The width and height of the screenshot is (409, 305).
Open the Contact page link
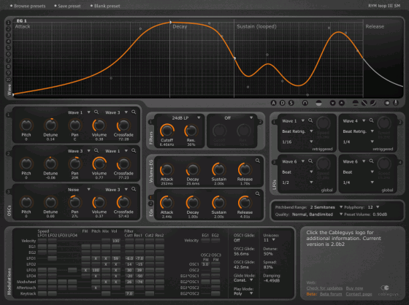[359, 294]
